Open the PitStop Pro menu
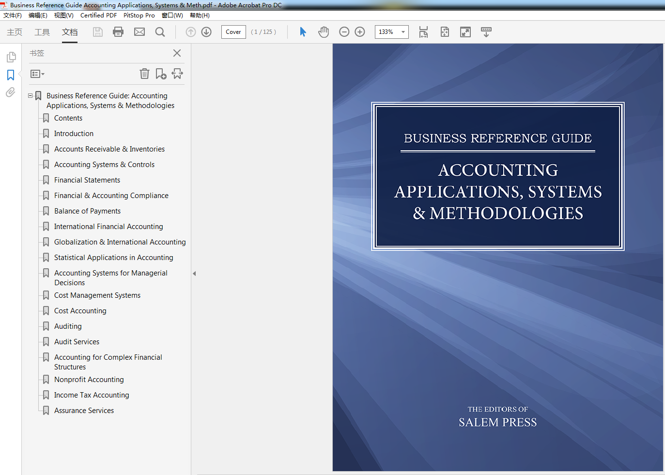This screenshot has width=665, height=475. pos(139,15)
